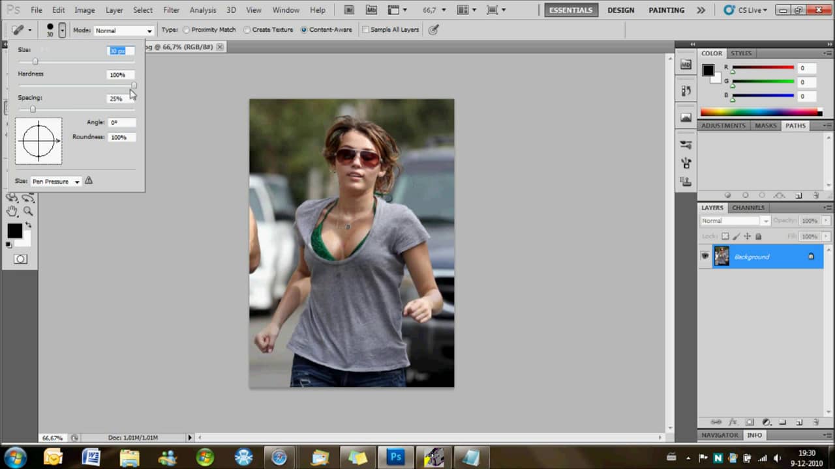Screen dimensions: 835x469
Task: Switch to the Styles tab
Action: [x=741, y=53]
